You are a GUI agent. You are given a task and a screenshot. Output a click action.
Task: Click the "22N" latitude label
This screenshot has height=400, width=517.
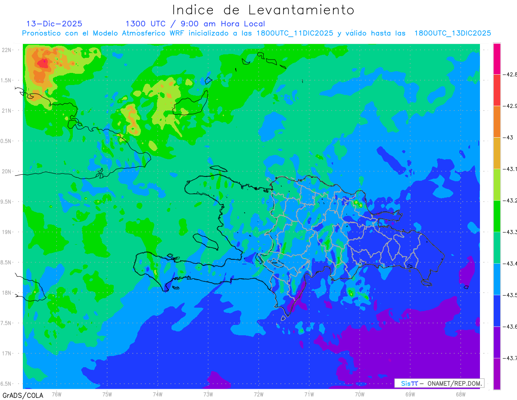tap(7, 50)
